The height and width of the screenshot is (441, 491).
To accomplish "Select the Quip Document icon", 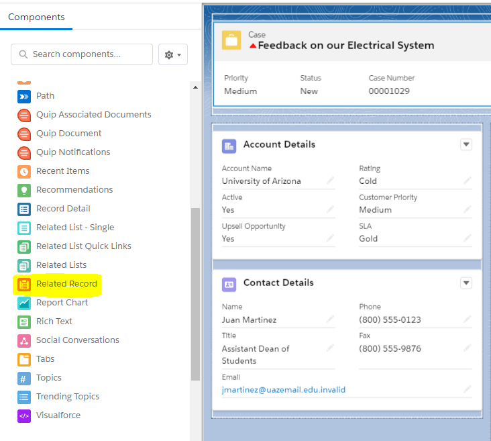I will tap(24, 134).
